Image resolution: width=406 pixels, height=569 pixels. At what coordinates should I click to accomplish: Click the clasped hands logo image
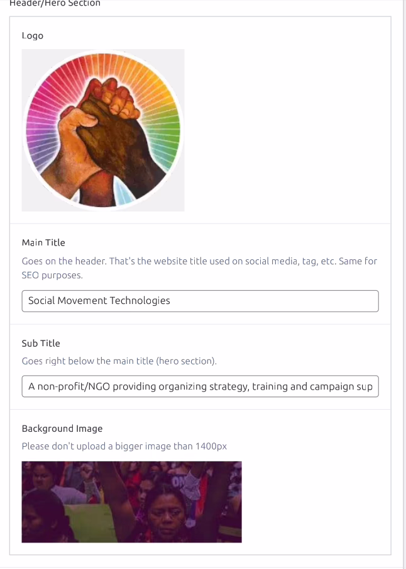coord(103,130)
